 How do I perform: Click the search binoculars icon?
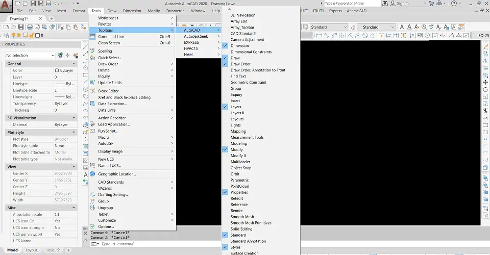click(x=385, y=4)
